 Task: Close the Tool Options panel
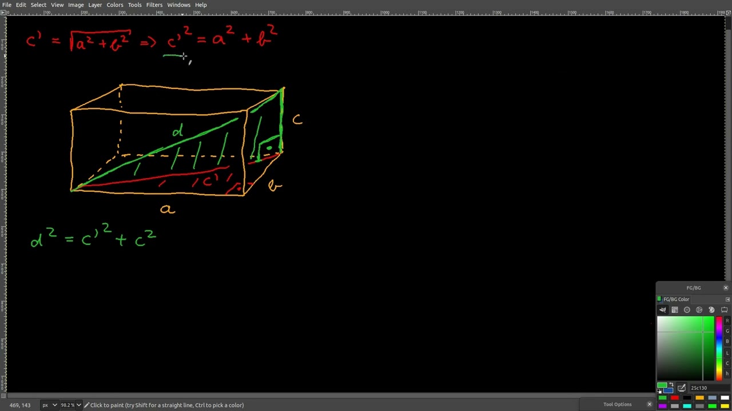[649, 405]
